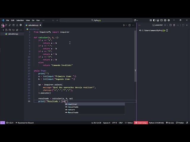Screen dimensions: 190x142
Task: Open the View menu
Action: 28,20
